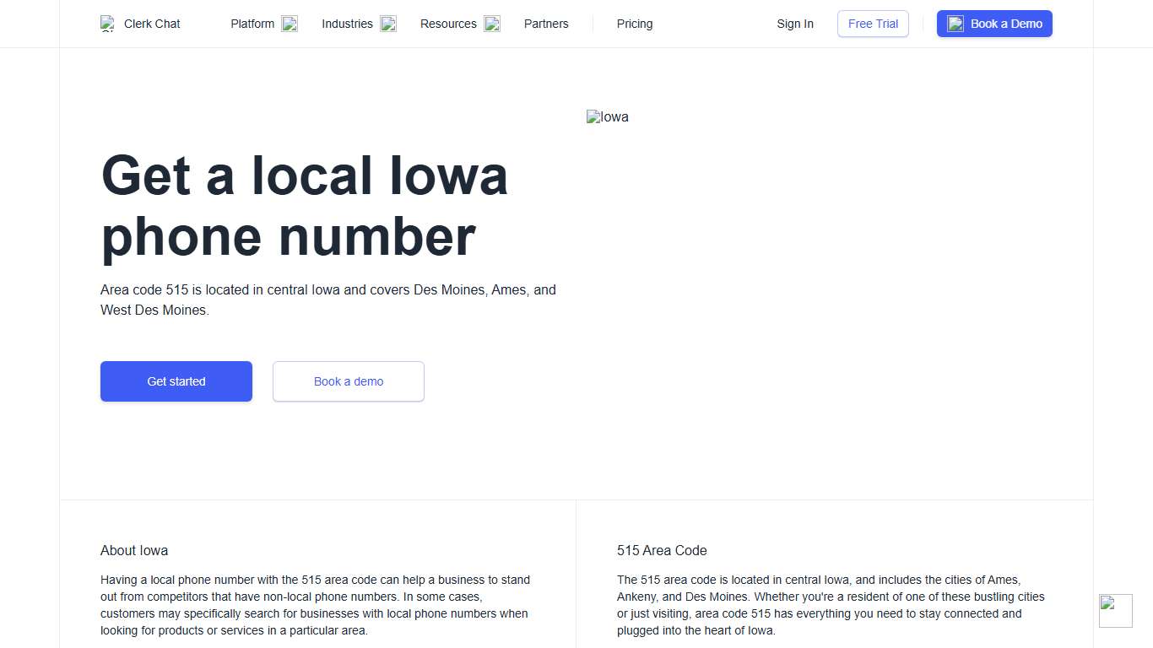The width and height of the screenshot is (1153, 648).
Task: Click the Get started button
Action: pyautogui.click(x=176, y=381)
